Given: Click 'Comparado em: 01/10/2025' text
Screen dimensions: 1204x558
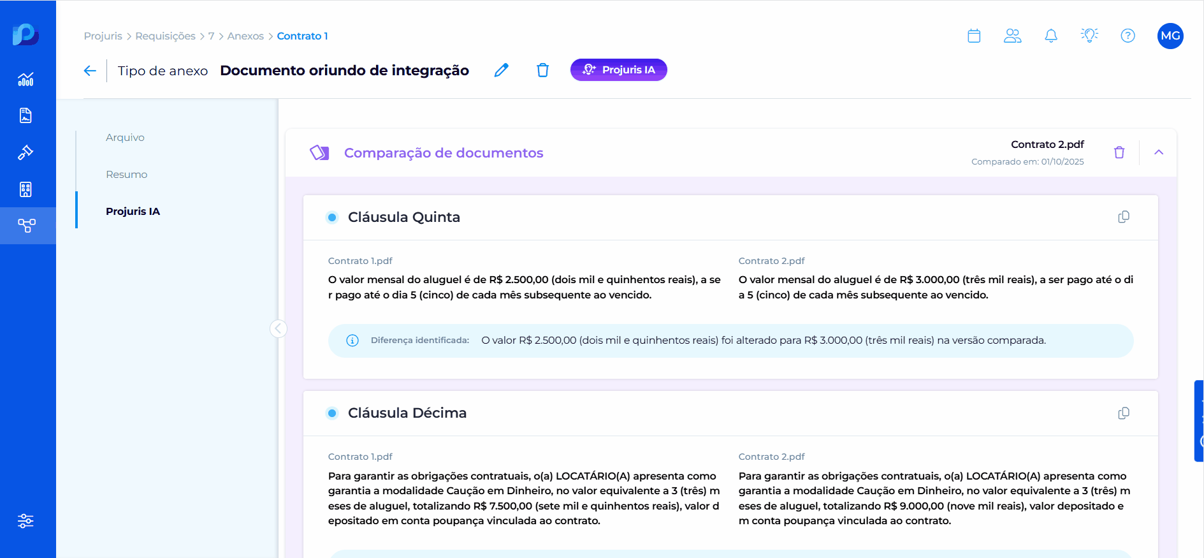Looking at the screenshot, I should pyautogui.click(x=1027, y=161).
